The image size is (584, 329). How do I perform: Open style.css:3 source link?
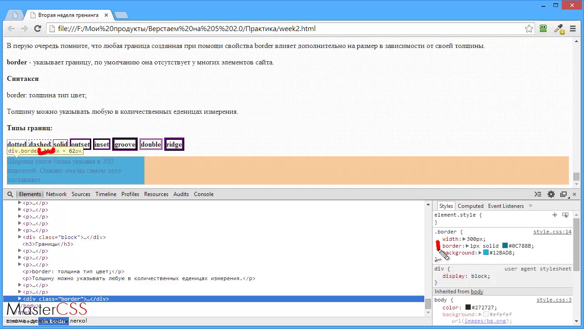coord(554,300)
